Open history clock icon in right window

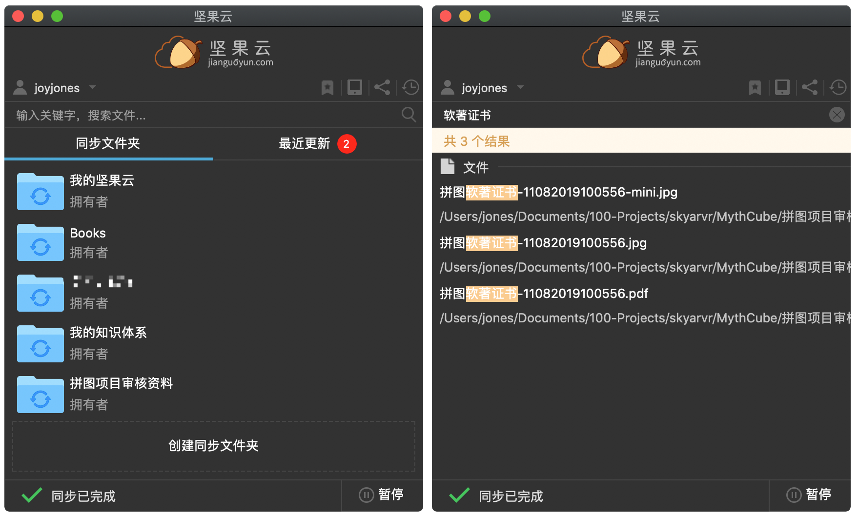tap(838, 88)
